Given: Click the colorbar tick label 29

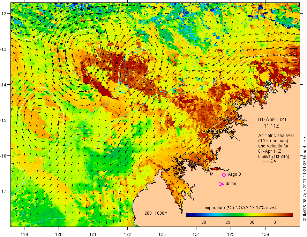Looking at the screenshot, I should (228, 222).
